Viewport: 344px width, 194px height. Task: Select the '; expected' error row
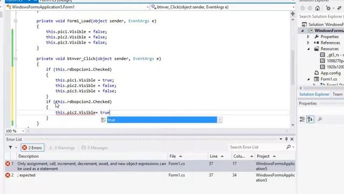pos(150,177)
